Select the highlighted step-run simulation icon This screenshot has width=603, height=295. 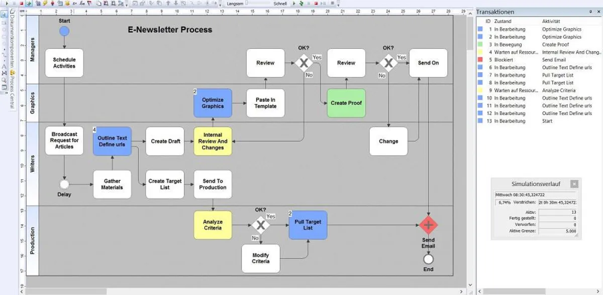(x=29, y=3)
